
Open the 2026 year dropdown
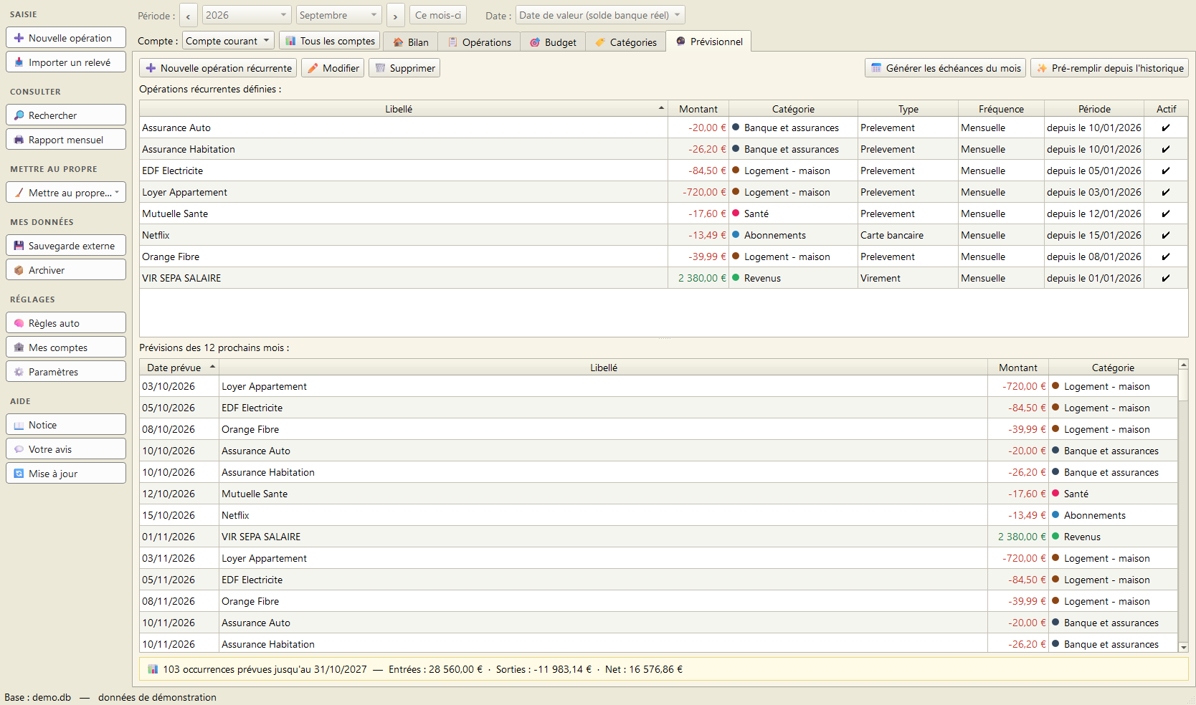247,15
